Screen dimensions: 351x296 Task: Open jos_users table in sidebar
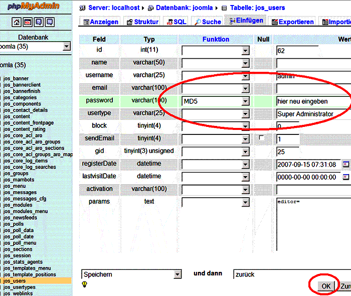coord(15,280)
